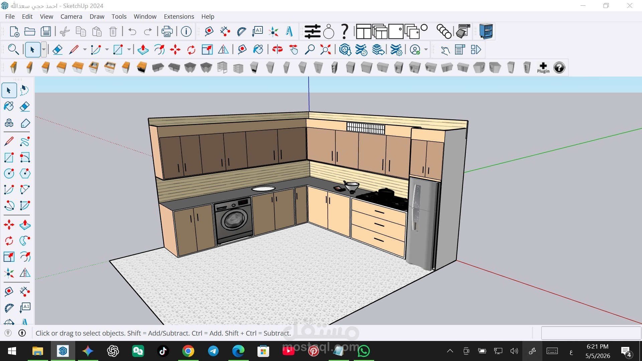Expand the Rectangle tool dropdown arrow

pos(129,50)
